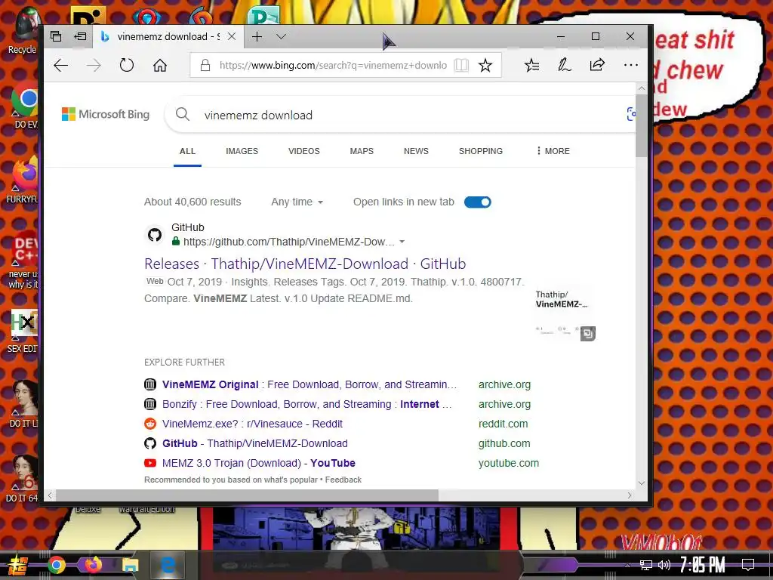Screen dimensions: 773x580
Task: Click the Edge forward arrow
Action: [94, 65]
